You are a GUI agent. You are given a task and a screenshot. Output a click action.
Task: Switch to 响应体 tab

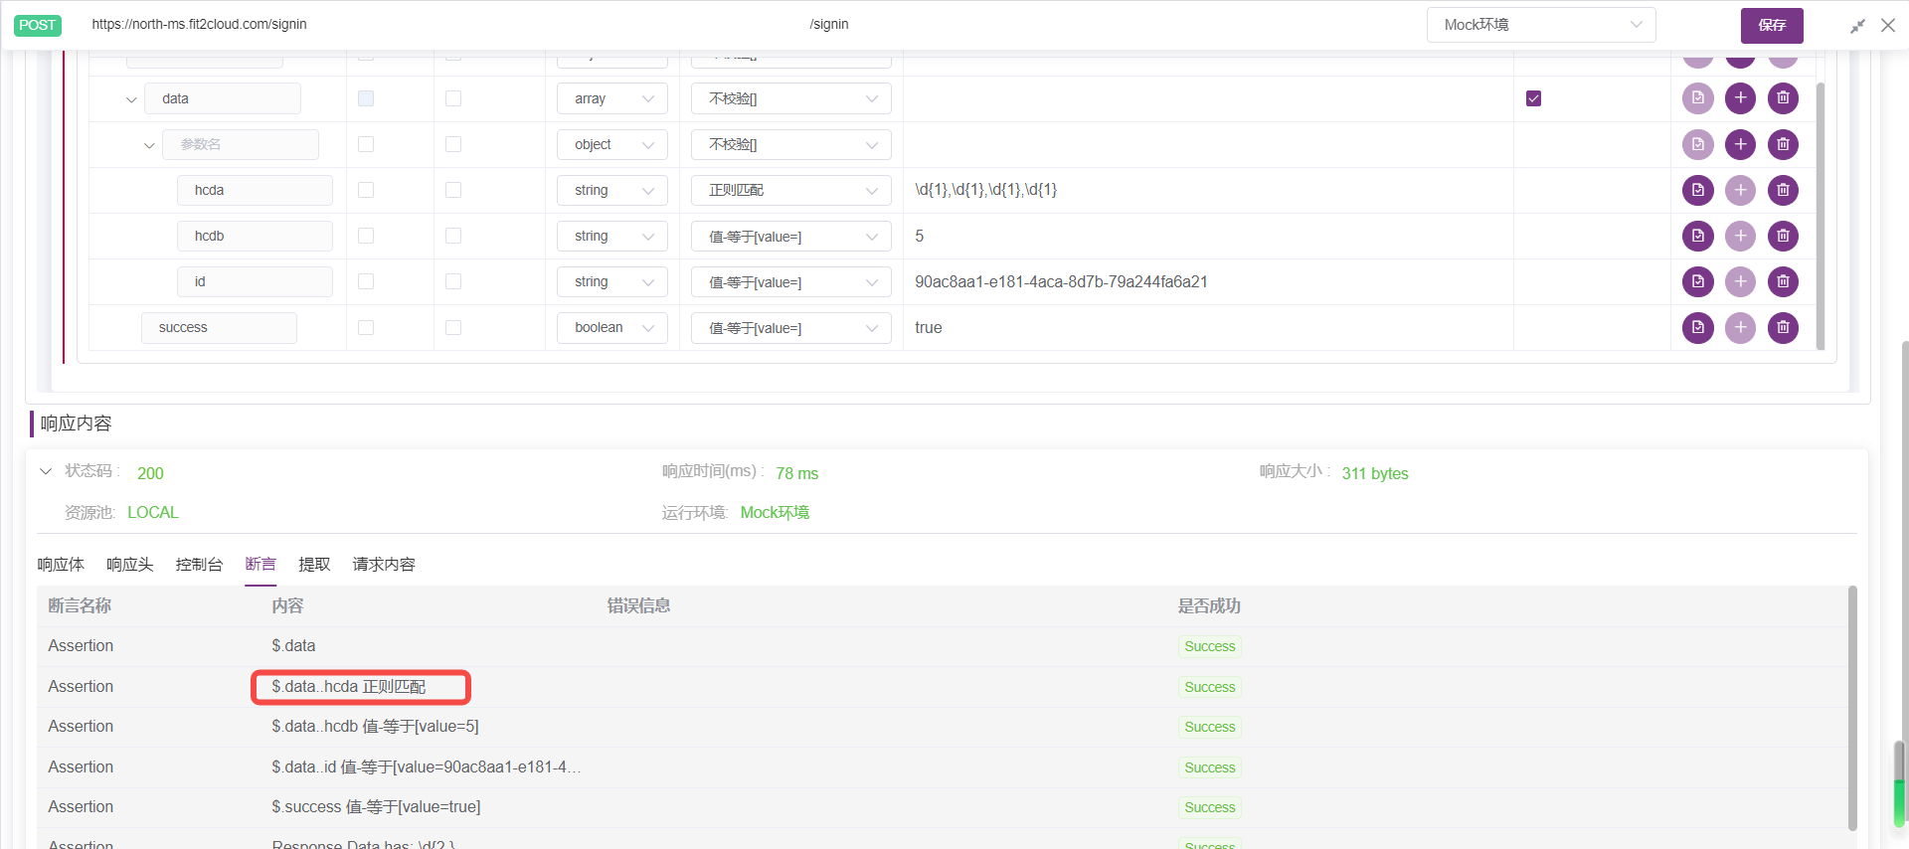(61, 564)
